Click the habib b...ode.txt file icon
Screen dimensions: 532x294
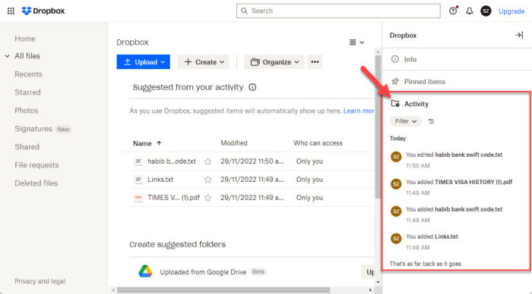pos(138,161)
